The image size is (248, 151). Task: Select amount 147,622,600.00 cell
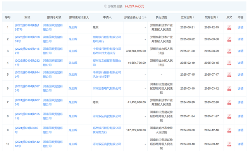[136, 130]
